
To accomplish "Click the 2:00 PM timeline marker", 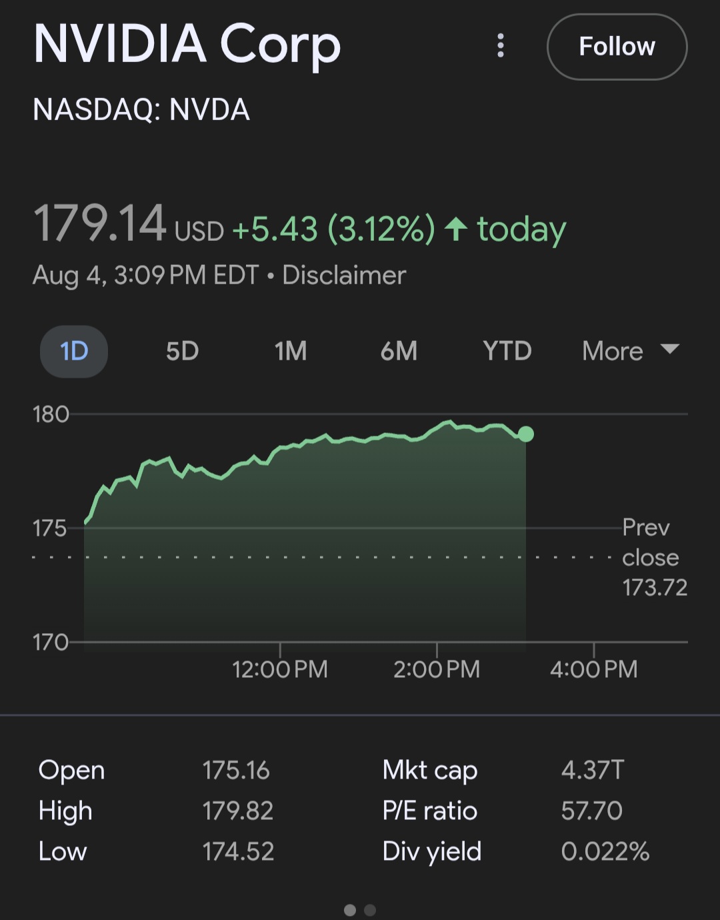I will coord(437,668).
